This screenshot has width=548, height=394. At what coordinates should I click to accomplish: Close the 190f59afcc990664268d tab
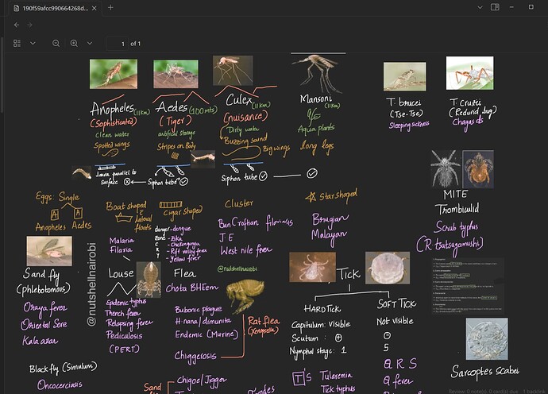[95, 8]
